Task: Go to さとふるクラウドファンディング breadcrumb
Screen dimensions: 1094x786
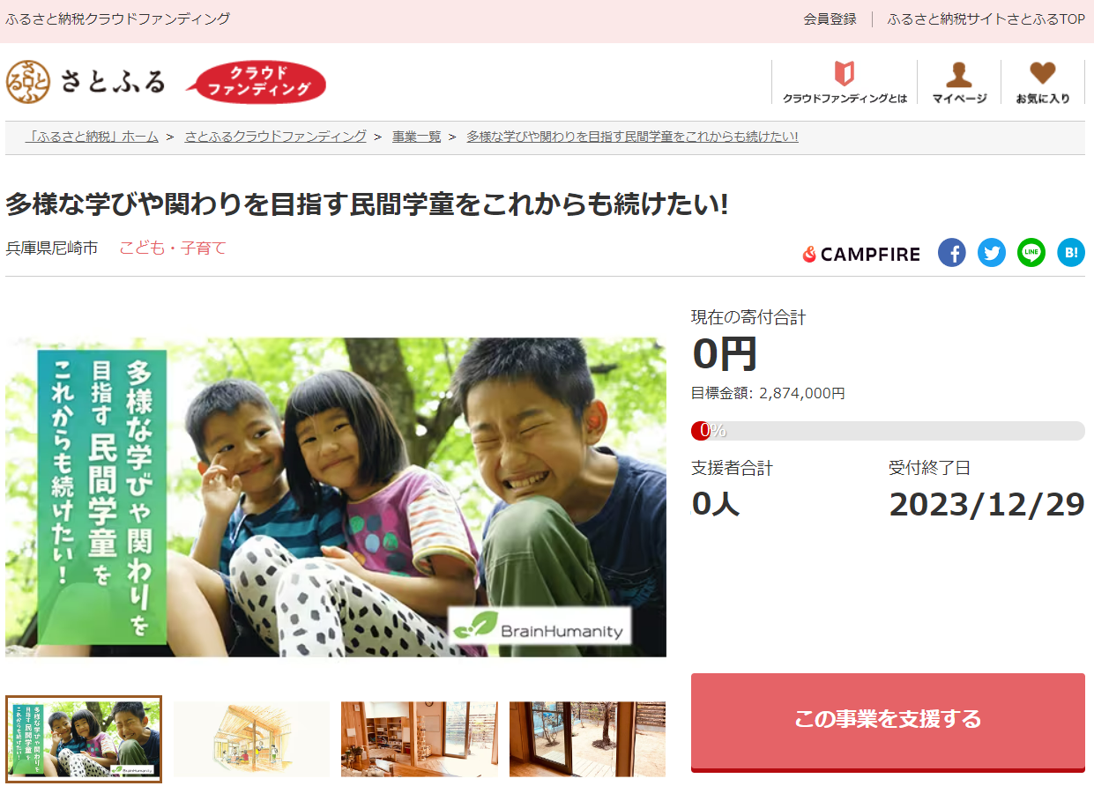Action: tap(275, 137)
